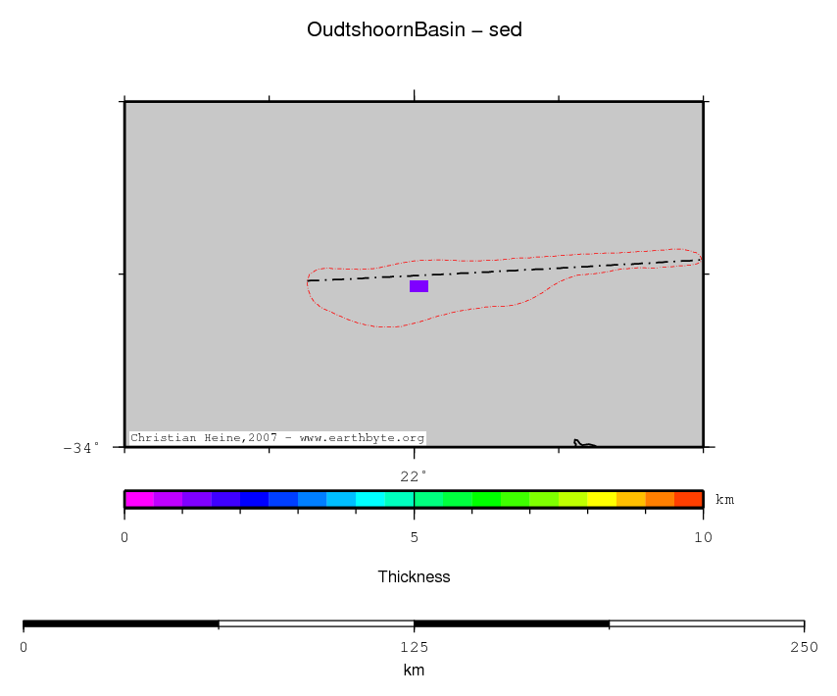Click the first black segment of scale bar
The height and width of the screenshot is (696, 837).
point(121,623)
